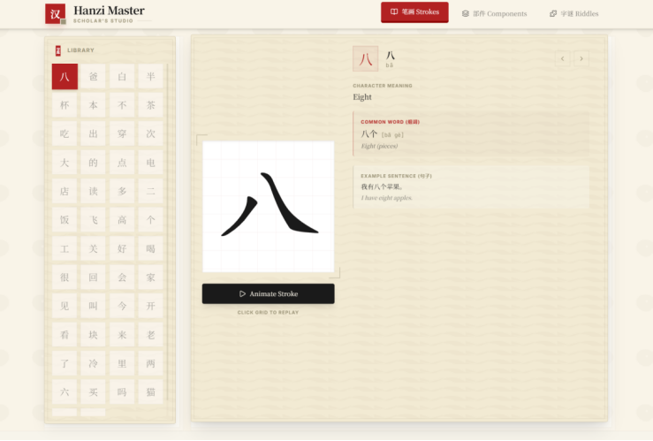Screen dimensions: 653x441
Task: Pick the 了 character tile
Action: 65,363
